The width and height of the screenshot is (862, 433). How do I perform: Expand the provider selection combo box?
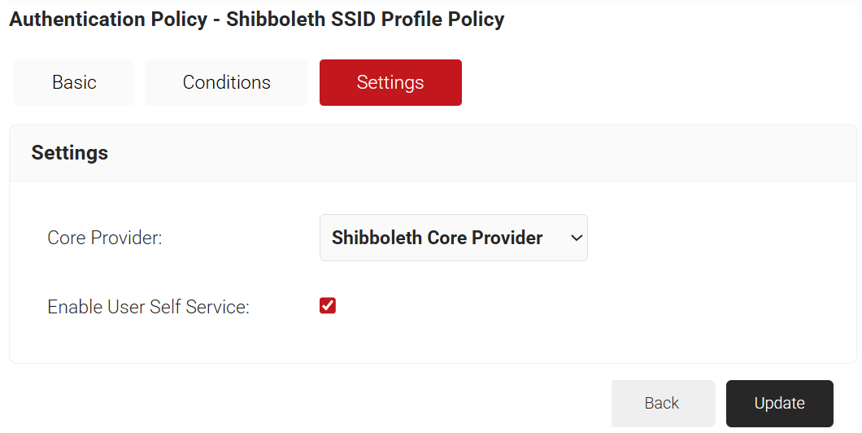point(453,238)
